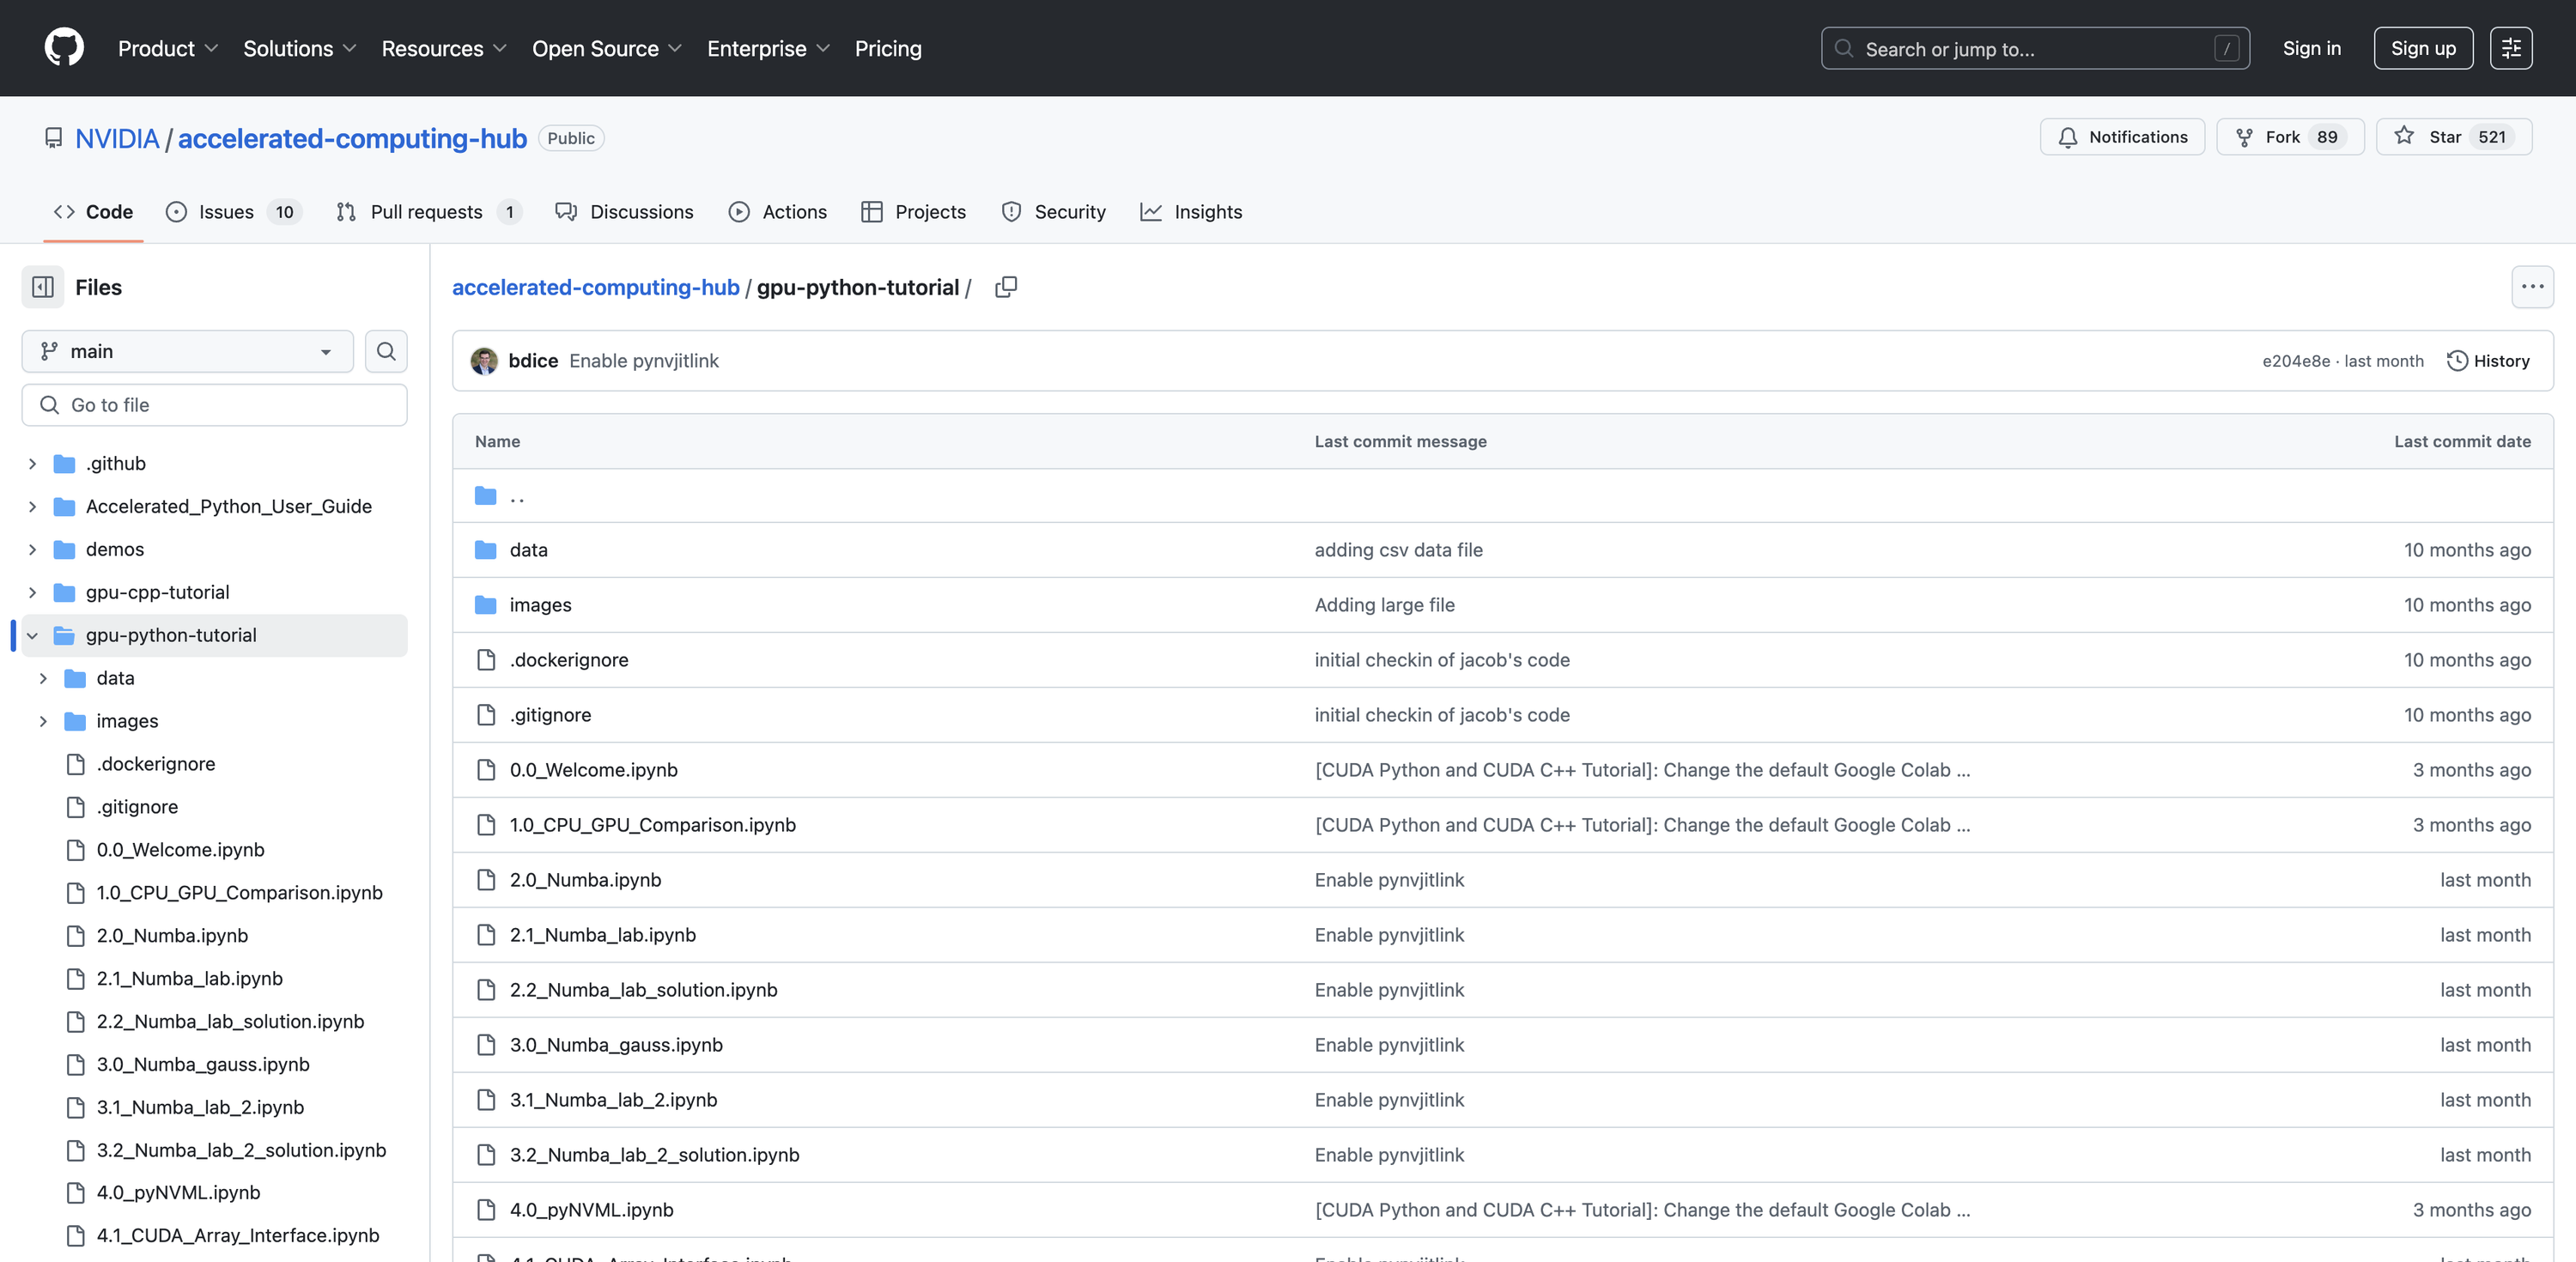Open 'Adding large file' commit message
This screenshot has height=1262, width=2576.
coord(1384,605)
